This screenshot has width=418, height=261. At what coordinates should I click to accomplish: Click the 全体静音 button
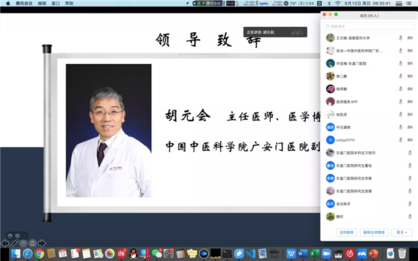(x=347, y=233)
